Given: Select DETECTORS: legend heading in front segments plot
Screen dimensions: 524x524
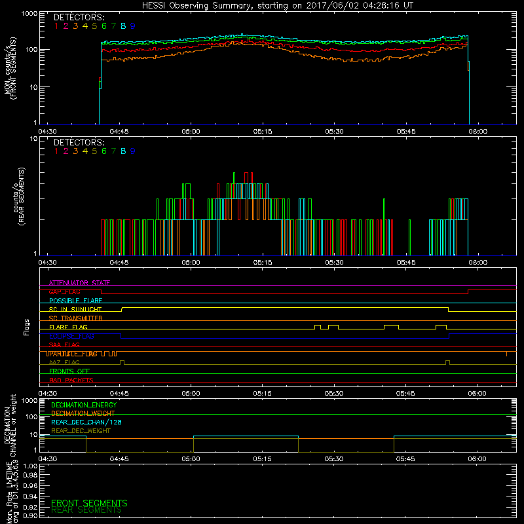Looking at the screenshot, I should click(79, 18).
